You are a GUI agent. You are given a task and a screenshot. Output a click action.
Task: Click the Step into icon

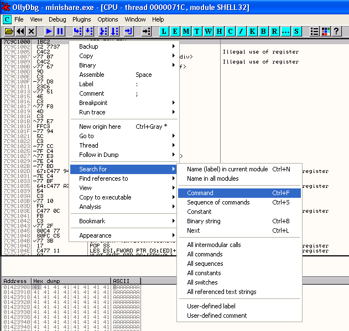click(77, 31)
